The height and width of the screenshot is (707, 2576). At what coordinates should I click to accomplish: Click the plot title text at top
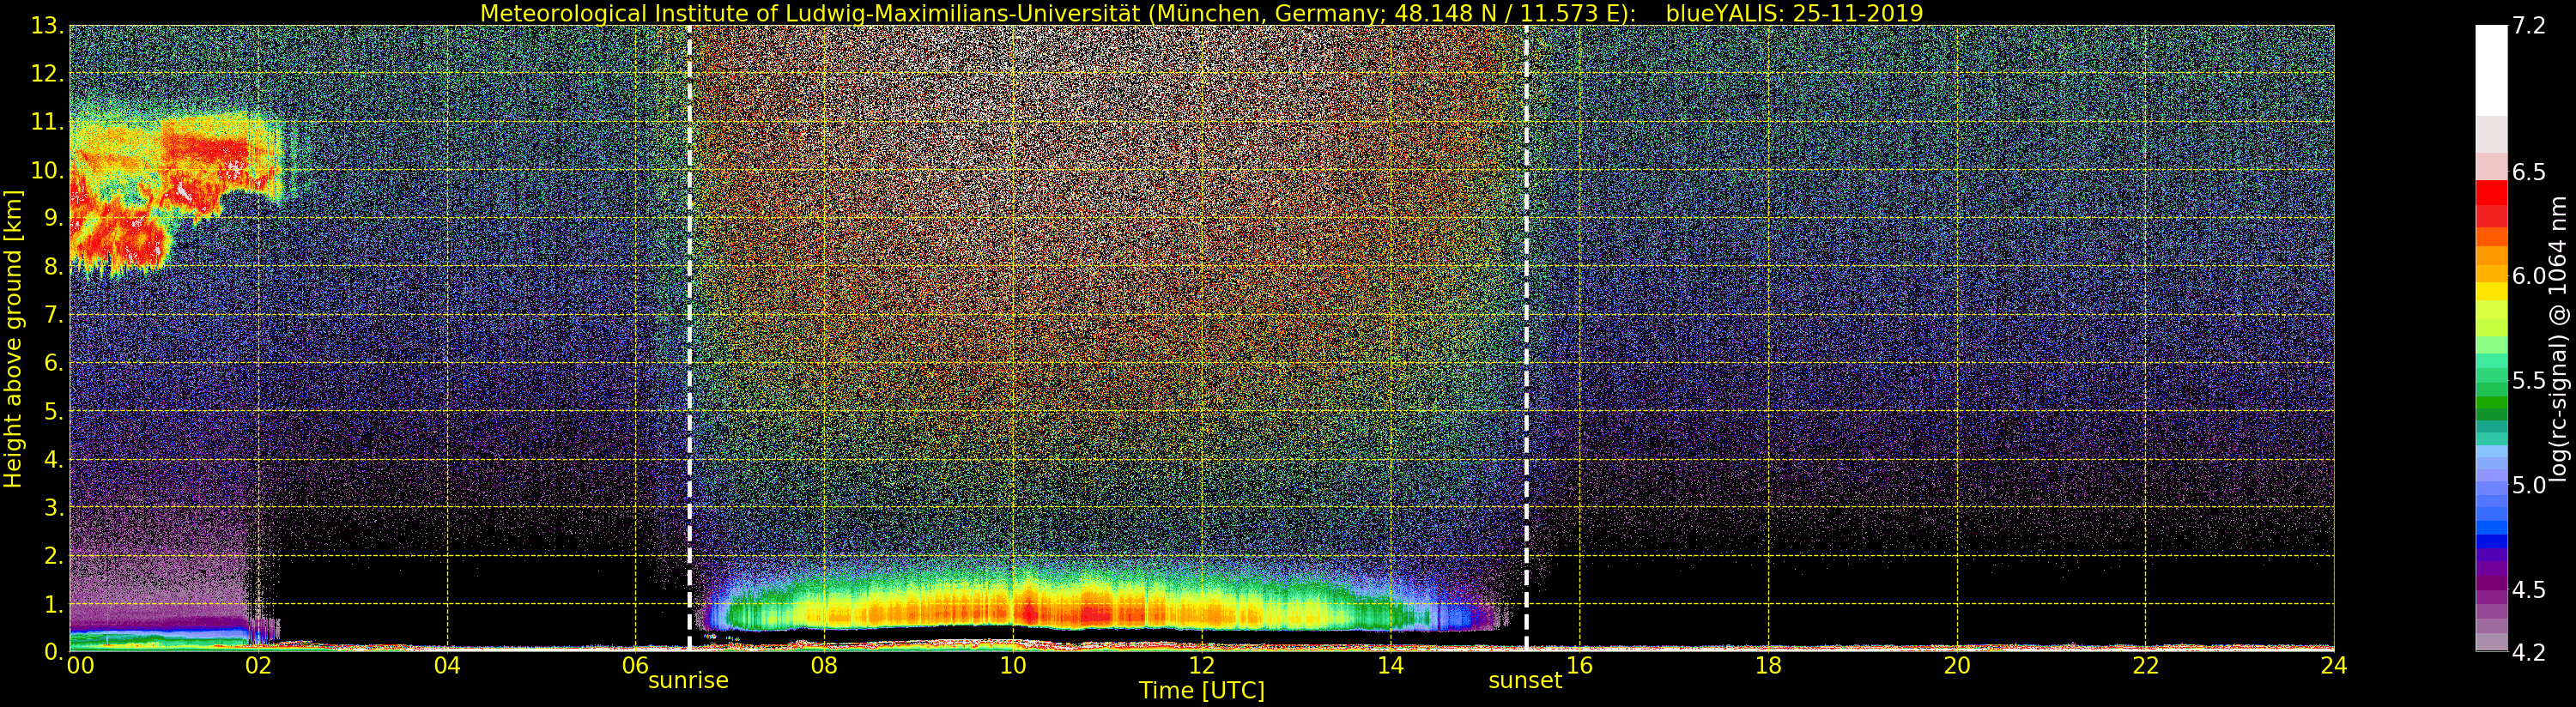point(1201,13)
